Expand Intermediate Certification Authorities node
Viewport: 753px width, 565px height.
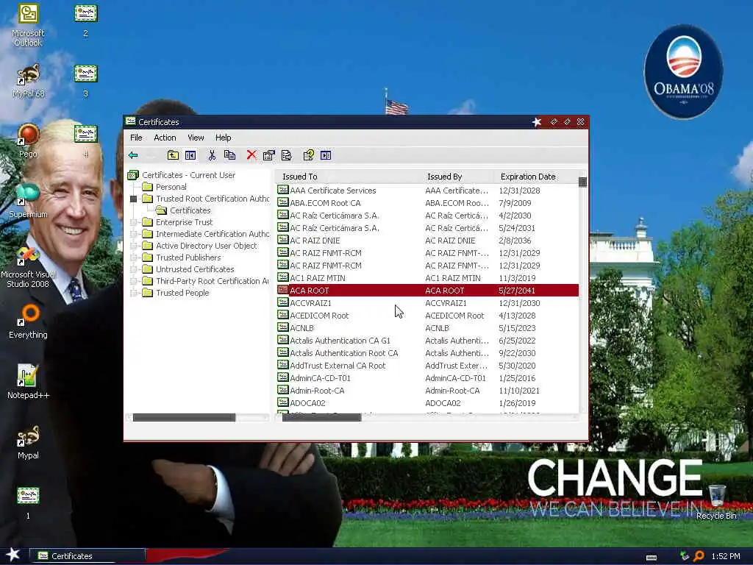pyautogui.click(x=134, y=234)
